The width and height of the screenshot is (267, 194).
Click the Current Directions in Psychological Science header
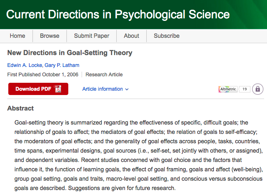click(x=118, y=14)
